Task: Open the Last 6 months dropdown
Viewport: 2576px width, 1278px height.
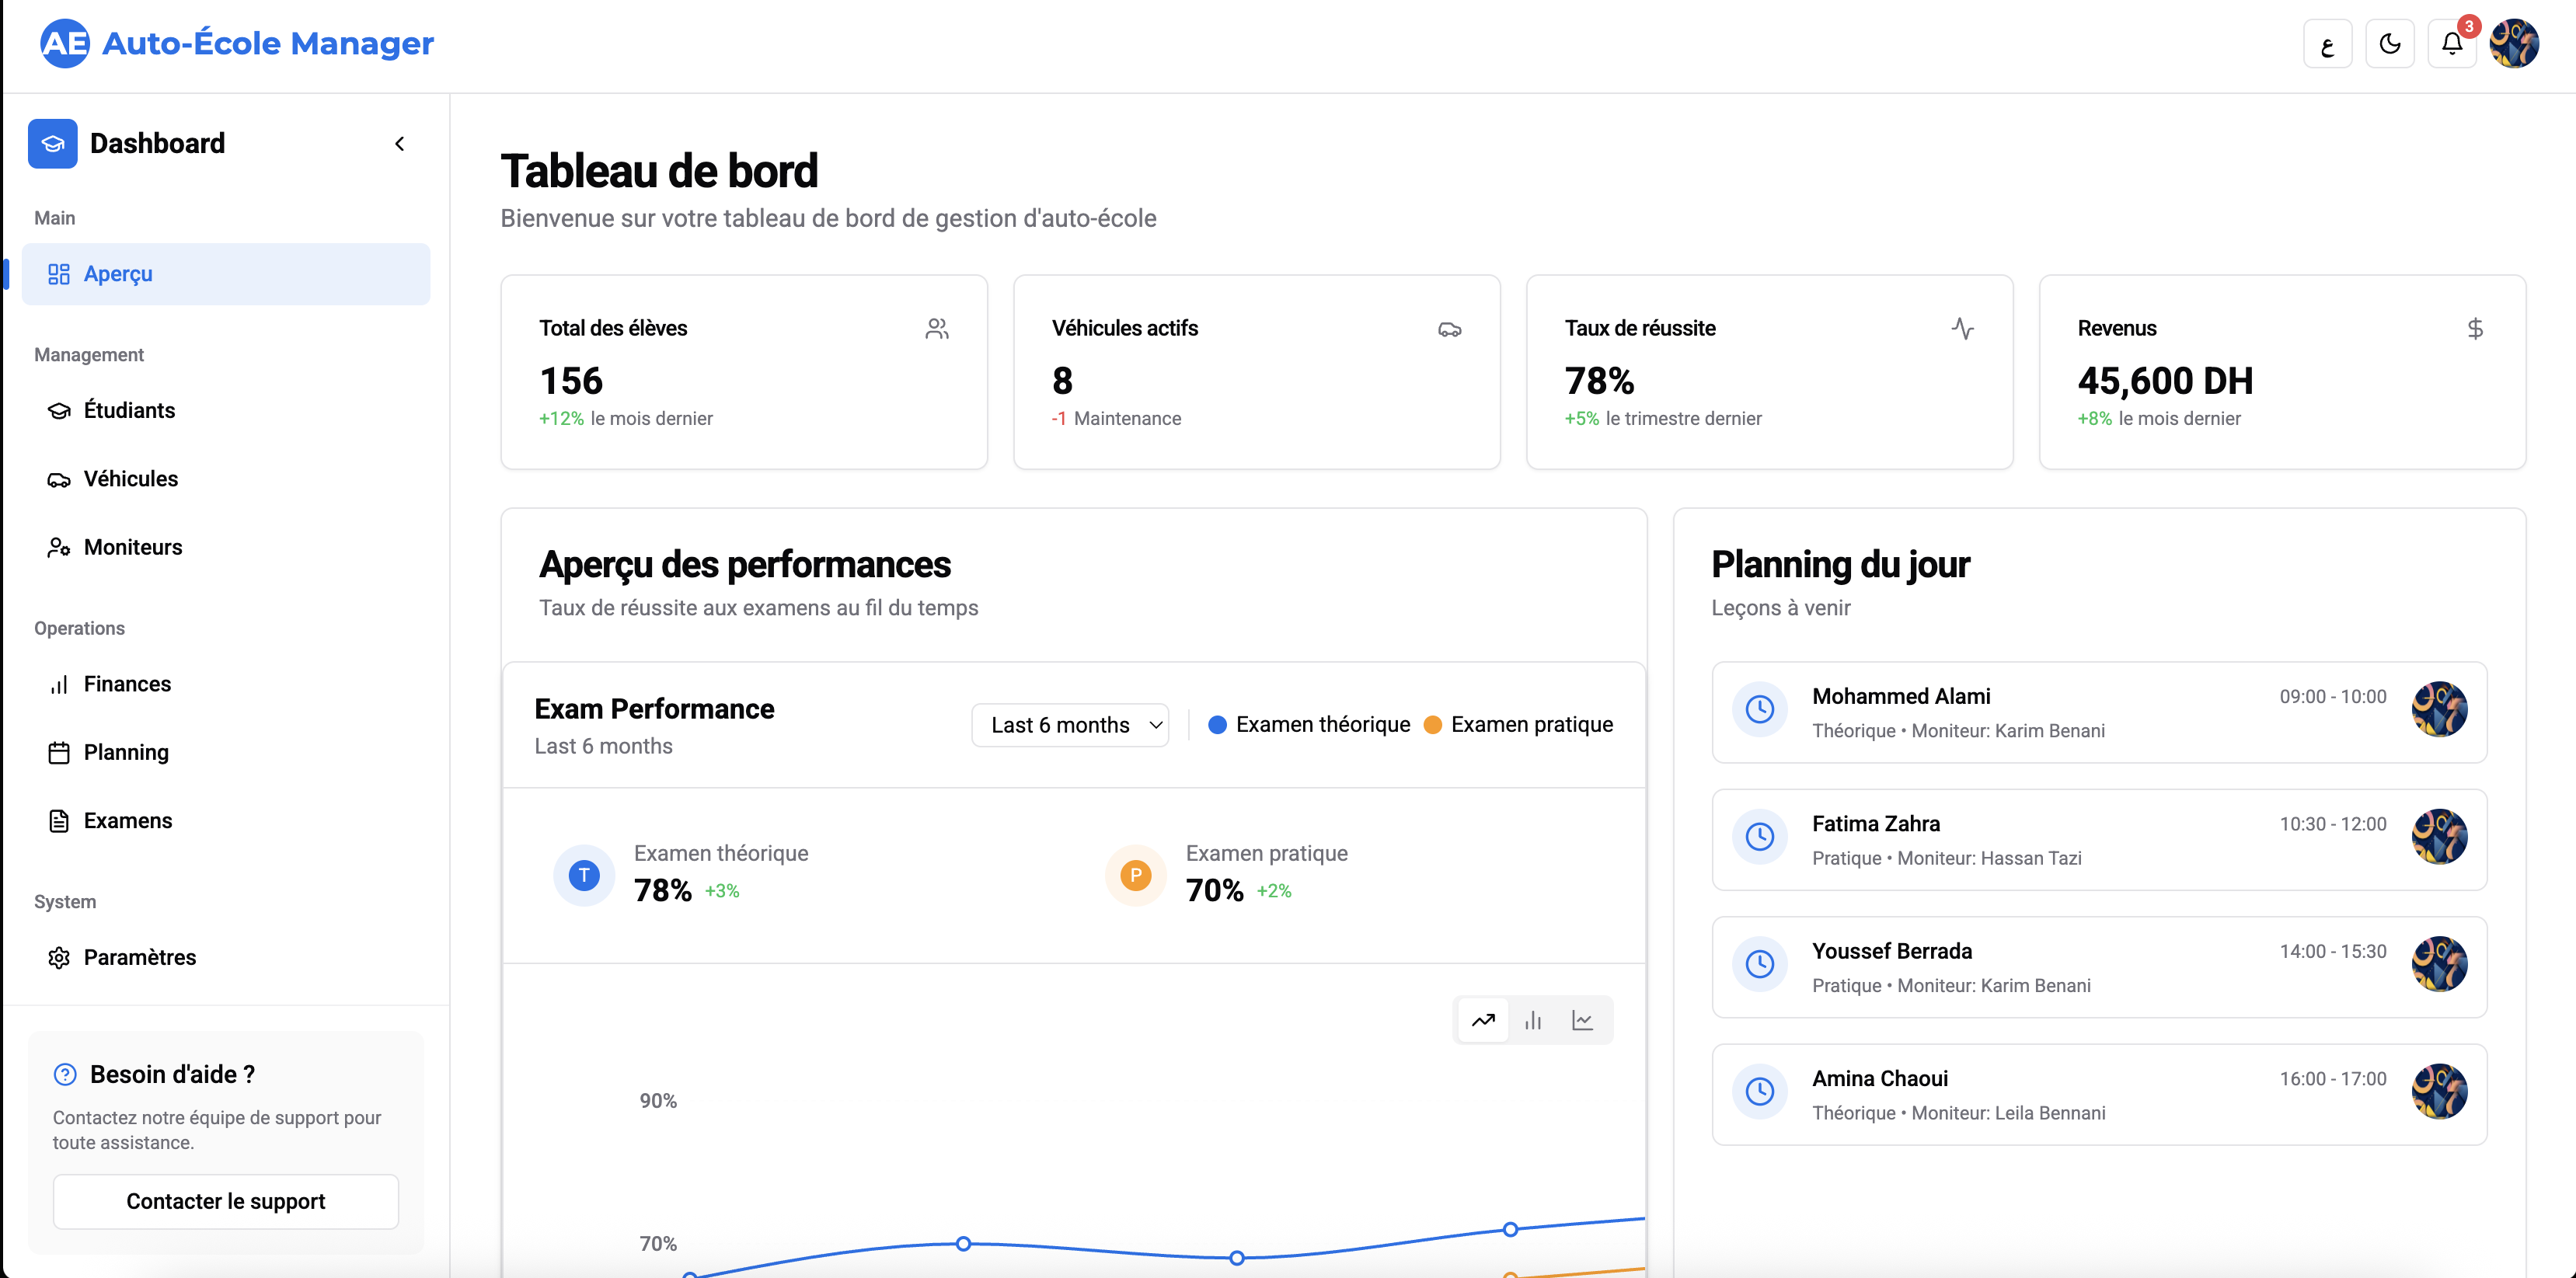Action: click(1070, 724)
